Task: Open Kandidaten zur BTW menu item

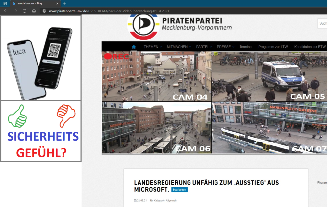Action: [311, 47]
